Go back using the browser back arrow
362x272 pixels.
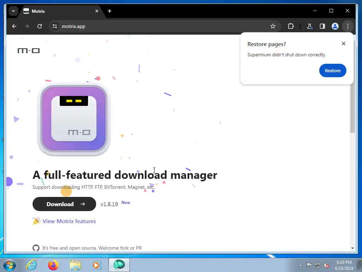pos(14,26)
